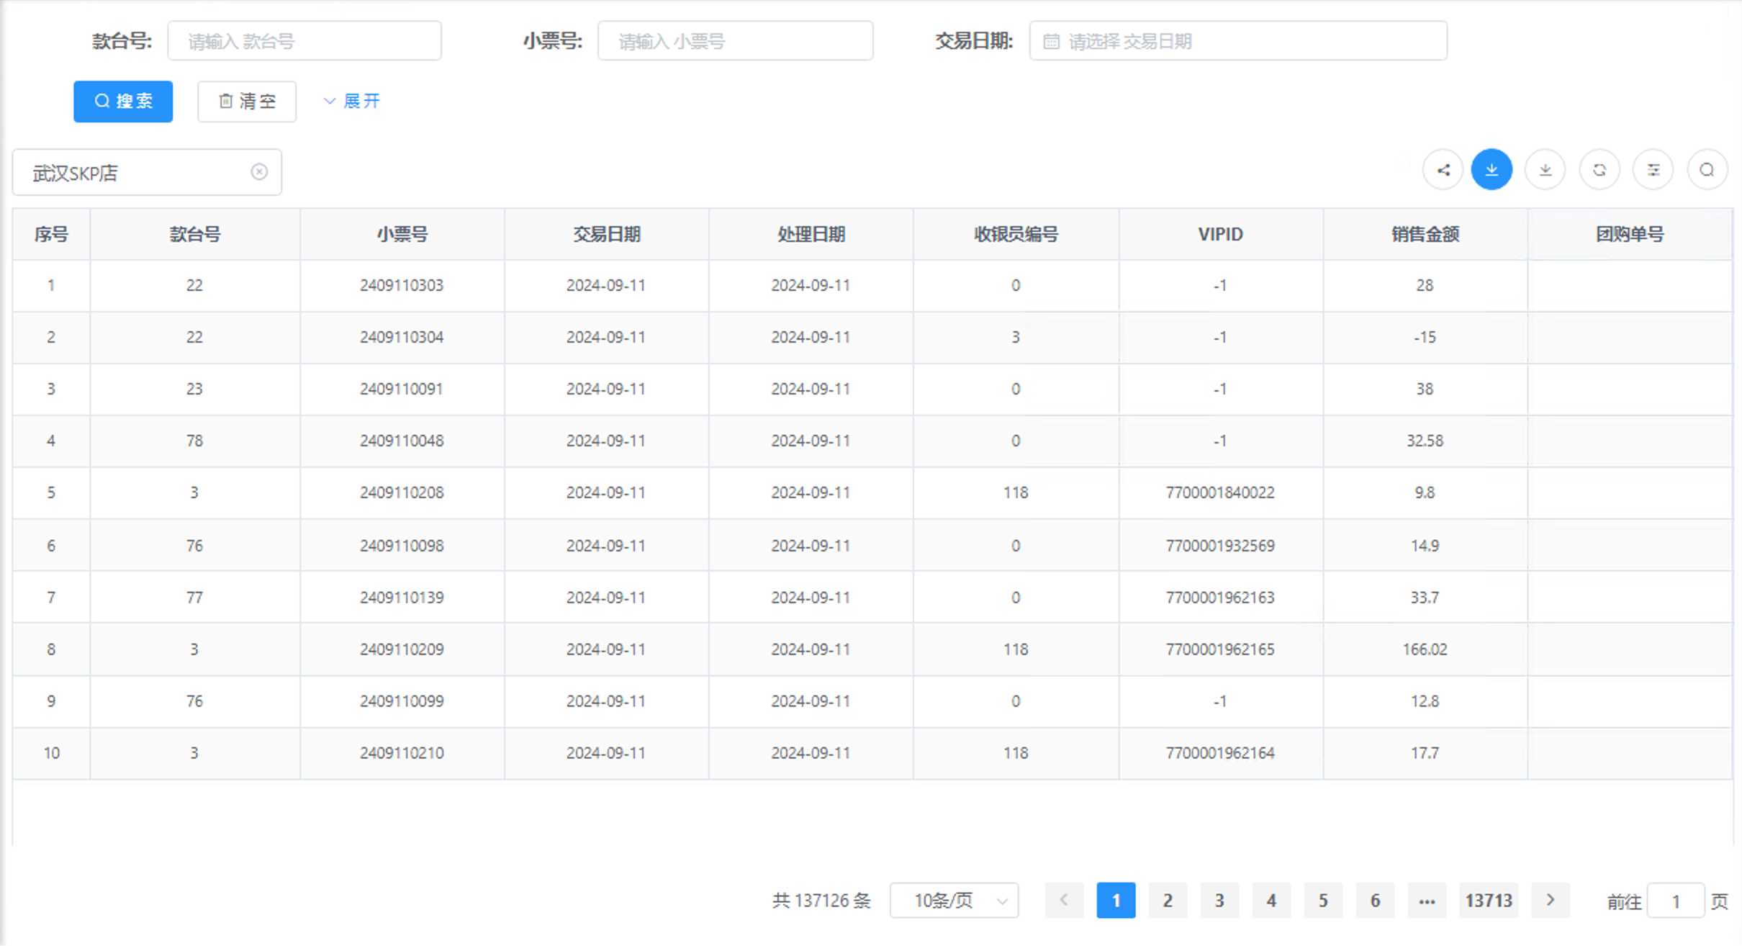Viewport: 1742px width, 946px height.
Task: Open the calendar icon in 交易日期 field
Action: tap(1051, 41)
